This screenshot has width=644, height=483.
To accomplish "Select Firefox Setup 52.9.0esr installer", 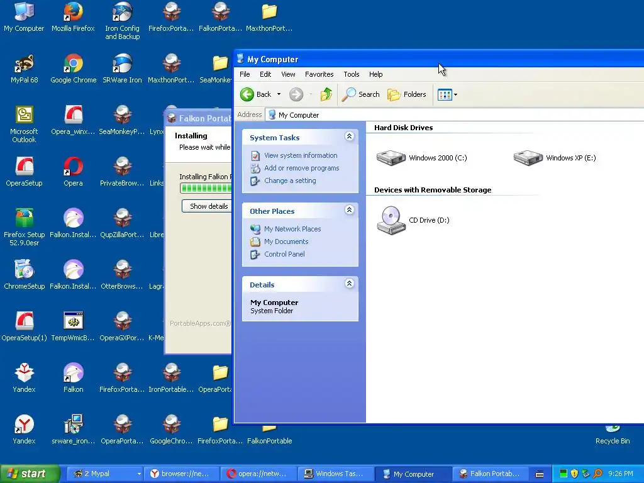I will 25,227.
